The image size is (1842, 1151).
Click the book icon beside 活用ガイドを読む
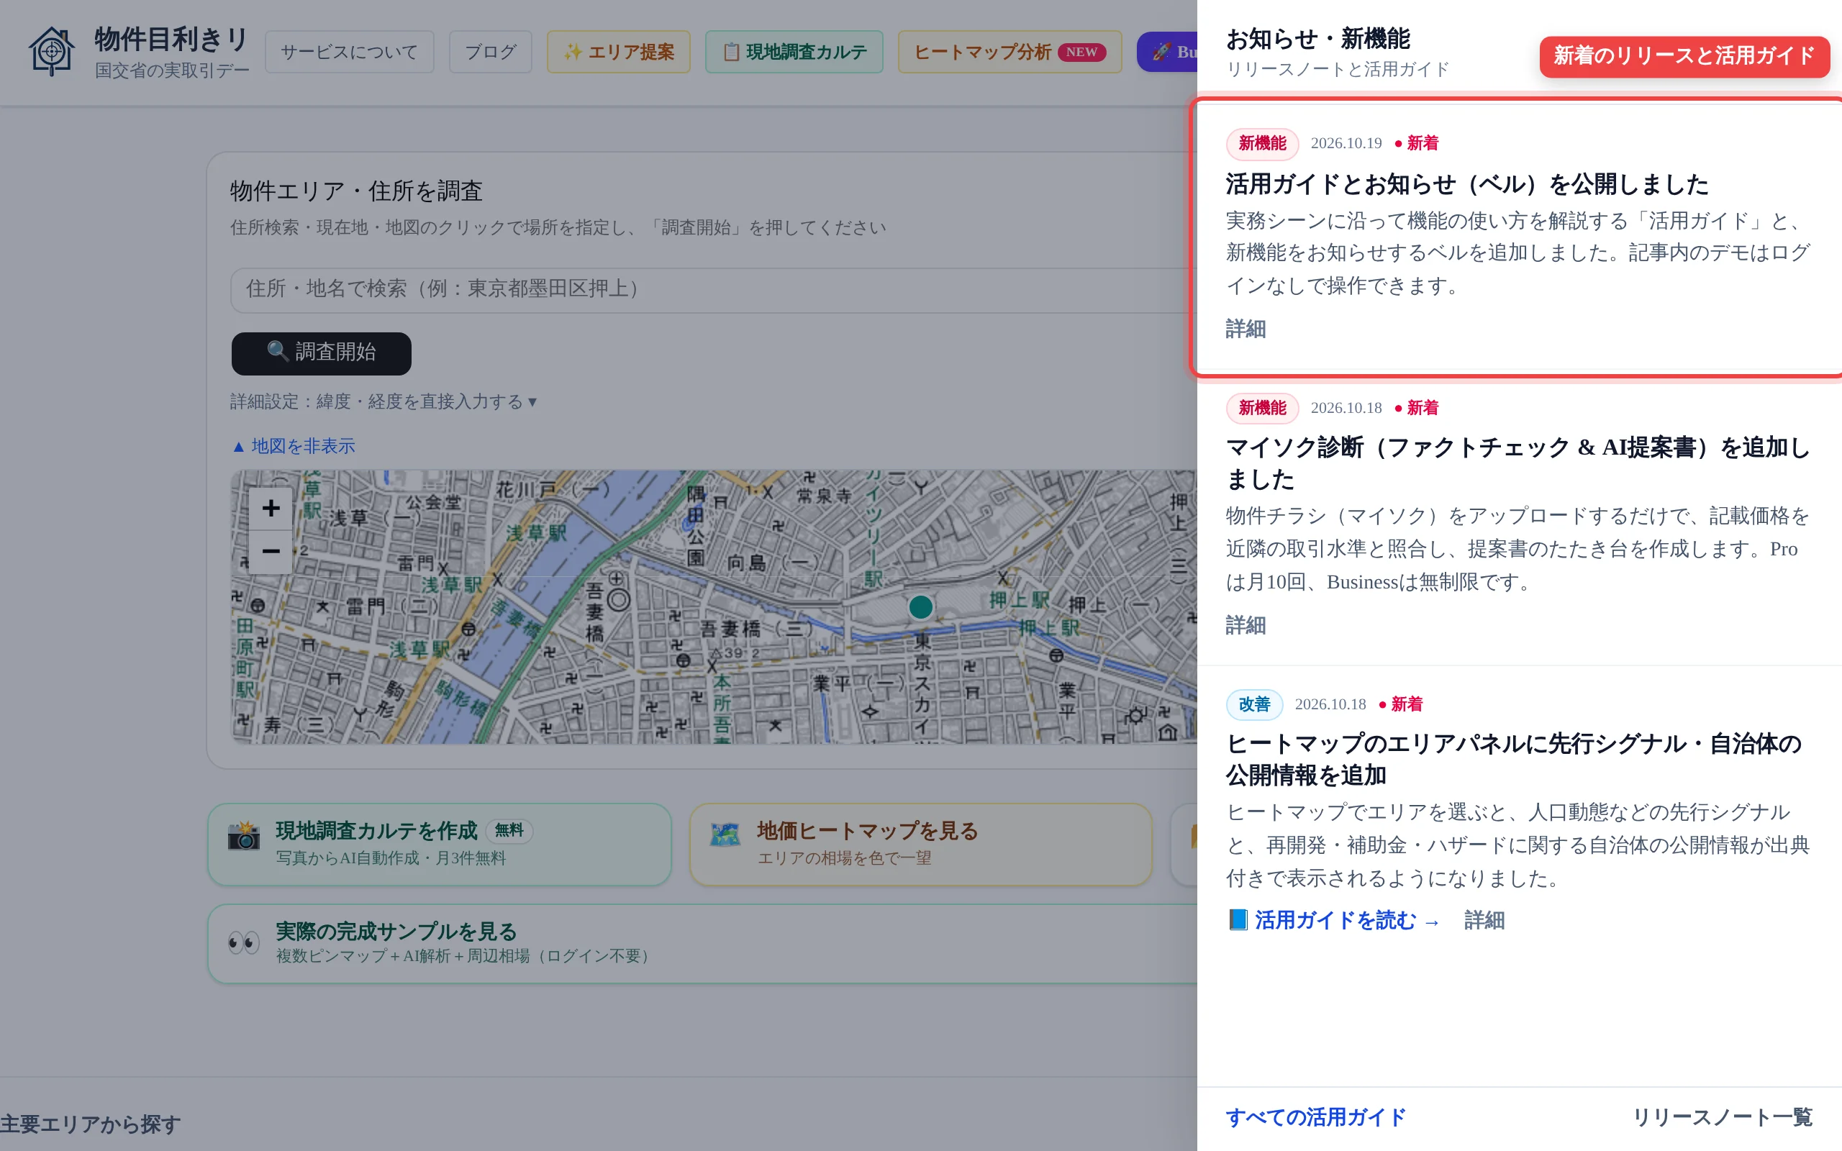click(1238, 919)
